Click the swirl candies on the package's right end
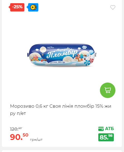 click(89, 61)
